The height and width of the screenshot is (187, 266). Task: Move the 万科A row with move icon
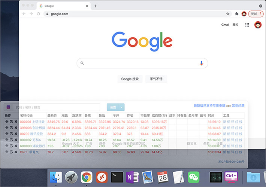[x=7, y=140]
